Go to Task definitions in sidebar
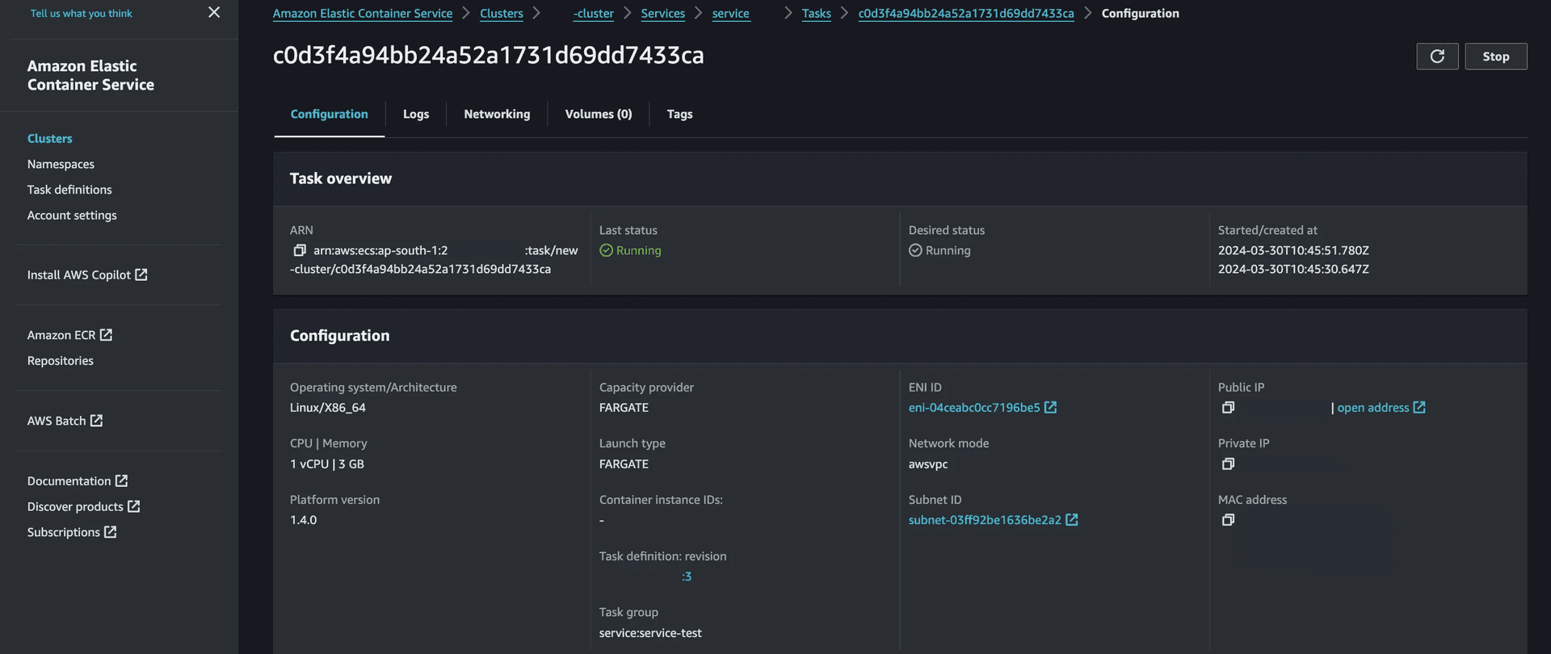1551x654 pixels. point(69,190)
